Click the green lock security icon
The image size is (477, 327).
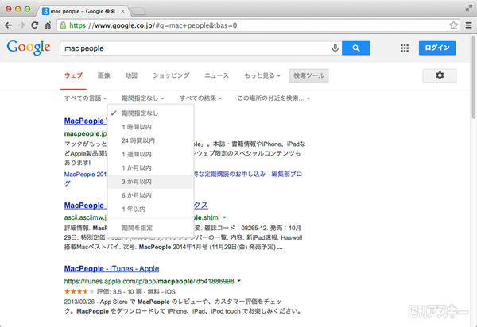click(63, 25)
